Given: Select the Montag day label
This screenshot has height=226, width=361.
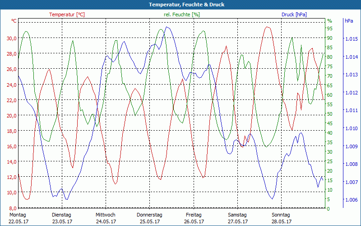Looking at the screenshot, I should tap(18, 215).
